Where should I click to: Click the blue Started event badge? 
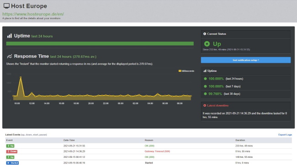12,163
